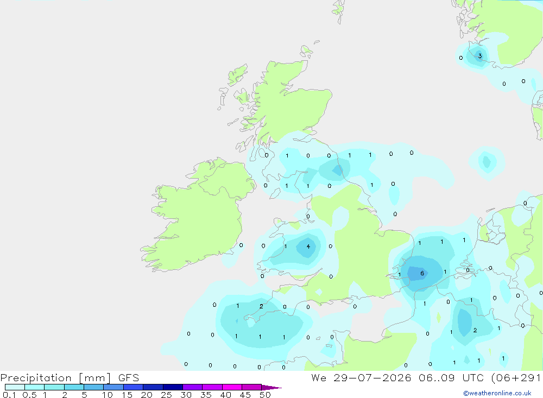
Task: Click the '0.5' legend scale label
Action: click(29, 395)
